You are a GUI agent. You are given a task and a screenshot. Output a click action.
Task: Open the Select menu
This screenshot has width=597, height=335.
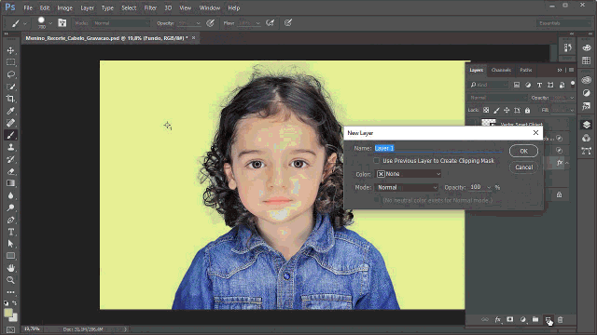coord(129,8)
